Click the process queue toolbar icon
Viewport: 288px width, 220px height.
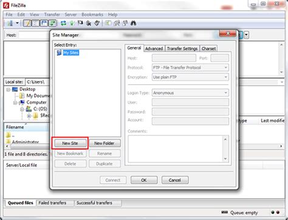click(72, 23)
